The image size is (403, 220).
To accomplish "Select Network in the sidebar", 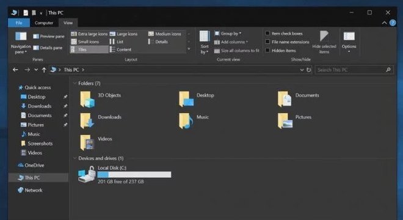I will (x=30, y=190).
